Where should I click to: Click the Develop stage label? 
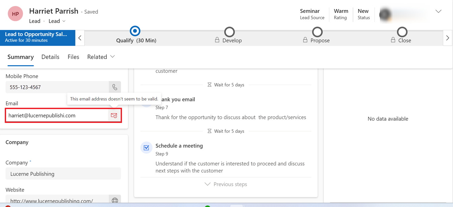click(232, 40)
